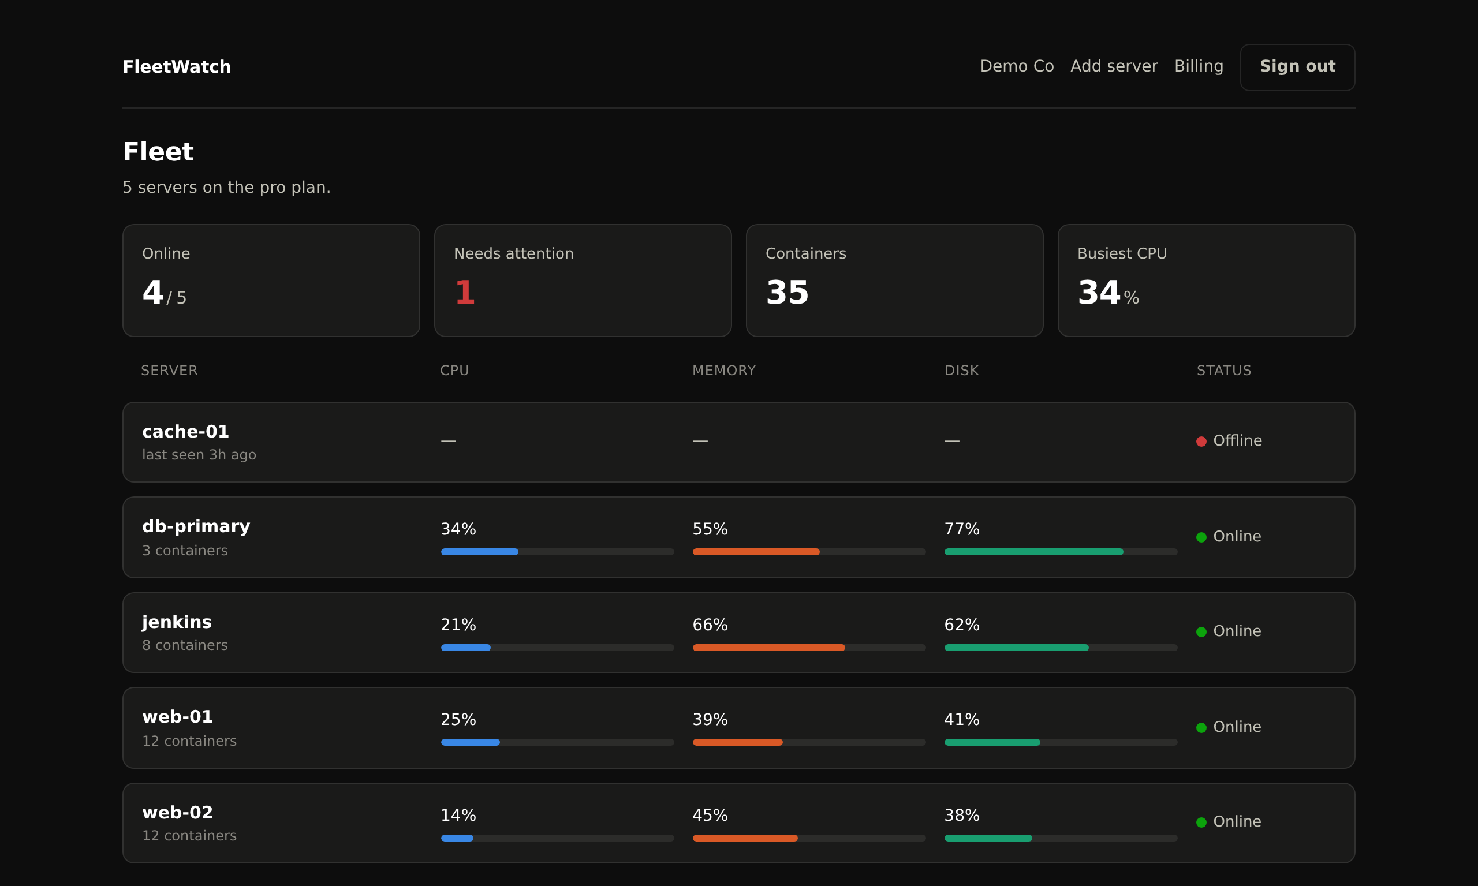Click db-primary disk usage bar
This screenshot has width=1478, height=886.
(x=1061, y=552)
